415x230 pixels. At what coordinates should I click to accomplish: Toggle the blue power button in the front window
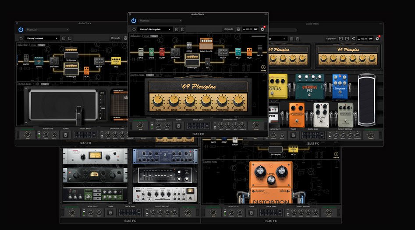pos(134,21)
